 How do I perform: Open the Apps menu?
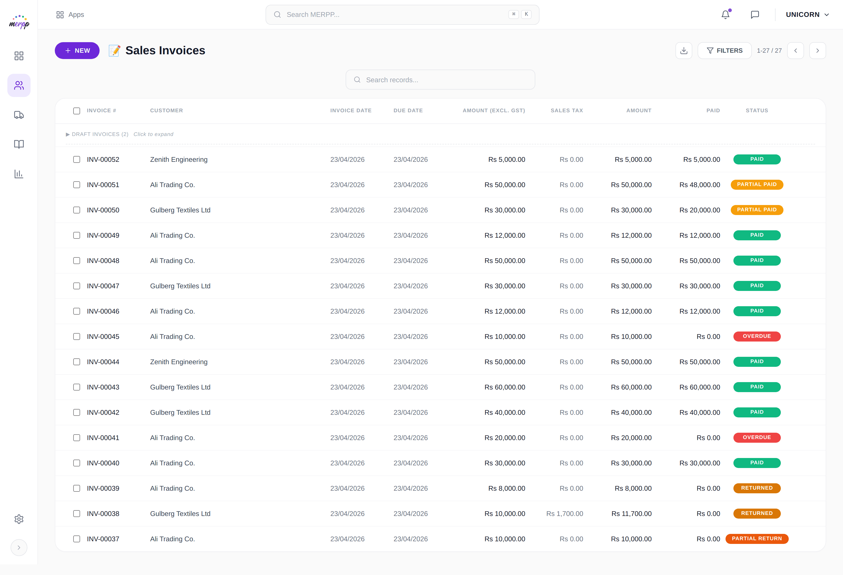[70, 14]
